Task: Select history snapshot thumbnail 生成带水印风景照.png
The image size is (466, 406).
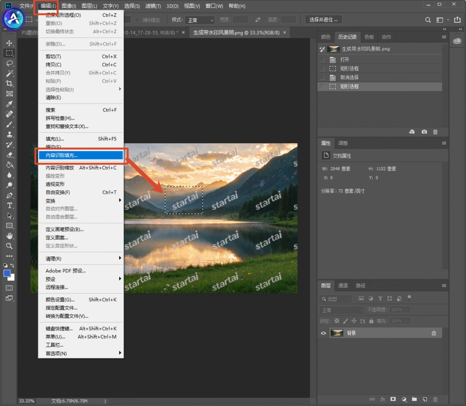Action: (333, 49)
